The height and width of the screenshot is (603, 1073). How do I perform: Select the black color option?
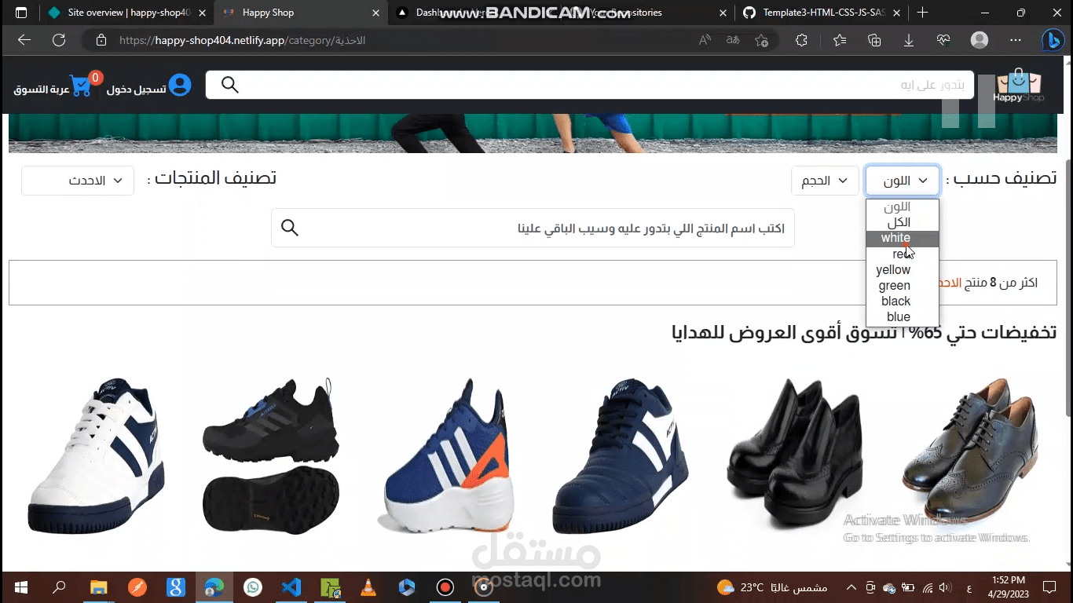tap(903, 301)
